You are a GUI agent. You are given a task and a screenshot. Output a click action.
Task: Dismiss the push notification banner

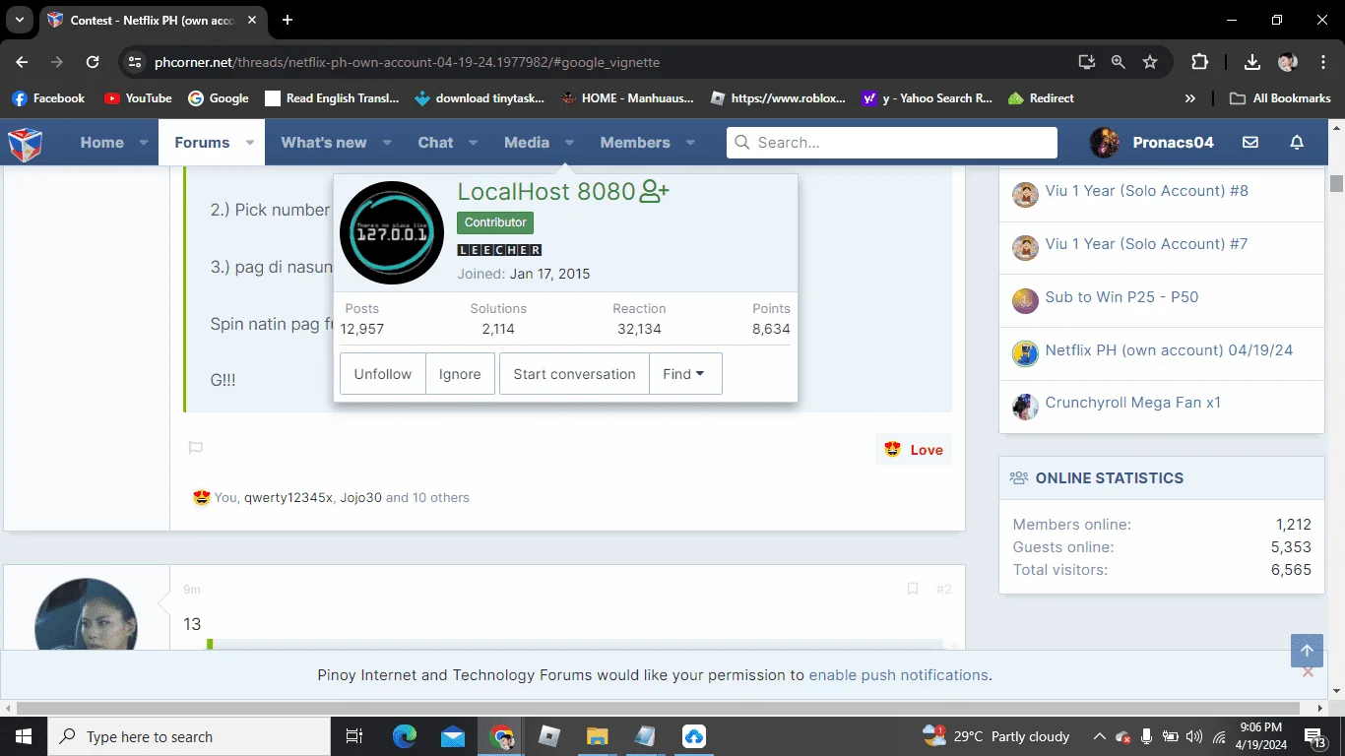(1308, 672)
